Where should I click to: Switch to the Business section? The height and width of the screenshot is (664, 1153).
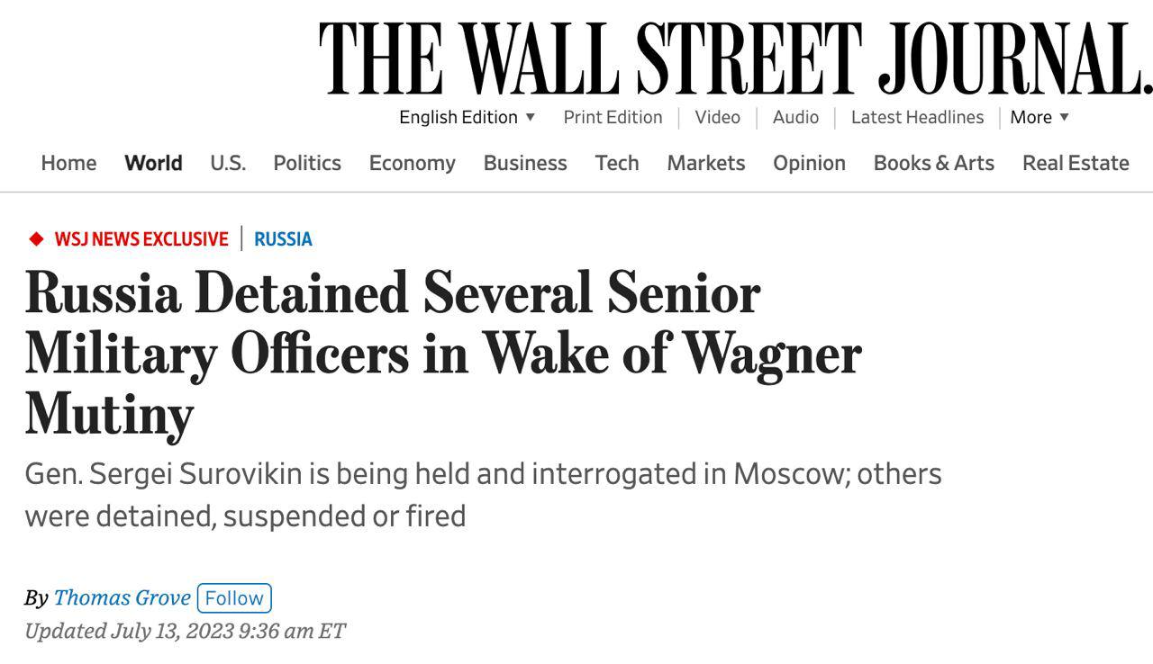point(525,163)
